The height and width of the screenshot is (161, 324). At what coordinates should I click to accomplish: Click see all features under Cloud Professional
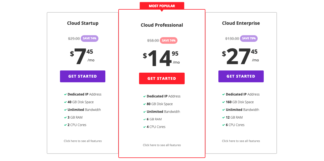pyautogui.click(x=162, y=145)
